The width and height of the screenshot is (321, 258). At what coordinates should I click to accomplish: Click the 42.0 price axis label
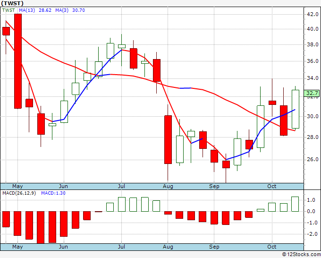[x=313, y=14]
